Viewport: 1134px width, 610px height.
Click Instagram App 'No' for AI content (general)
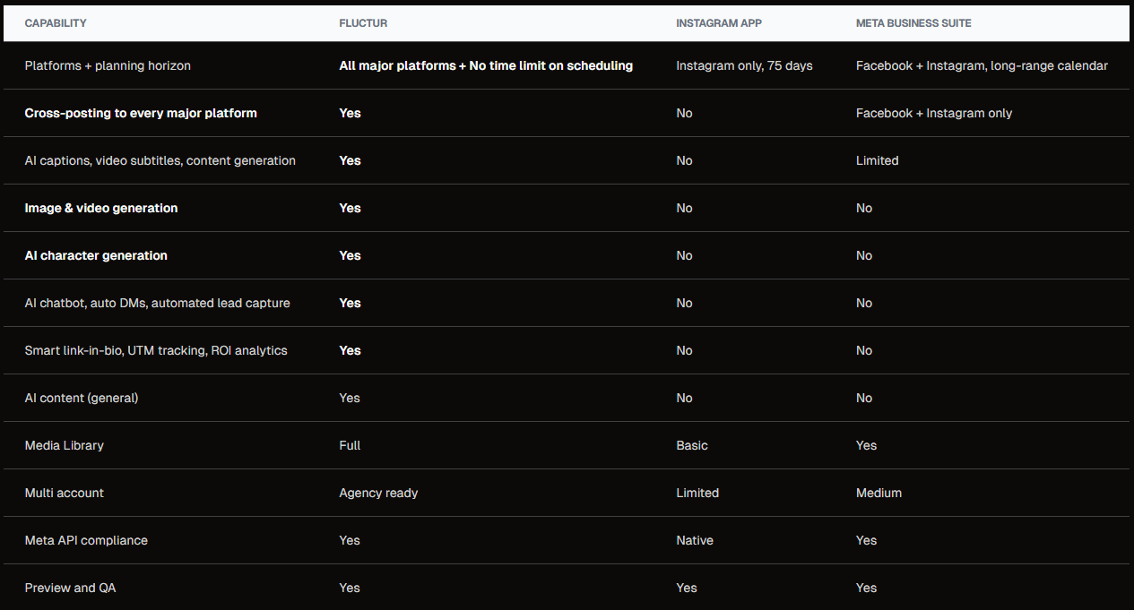pos(684,398)
